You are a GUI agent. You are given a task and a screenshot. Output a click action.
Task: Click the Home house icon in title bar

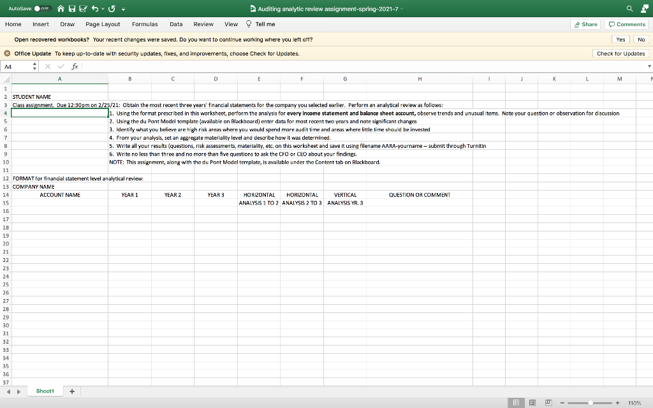(61, 8)
